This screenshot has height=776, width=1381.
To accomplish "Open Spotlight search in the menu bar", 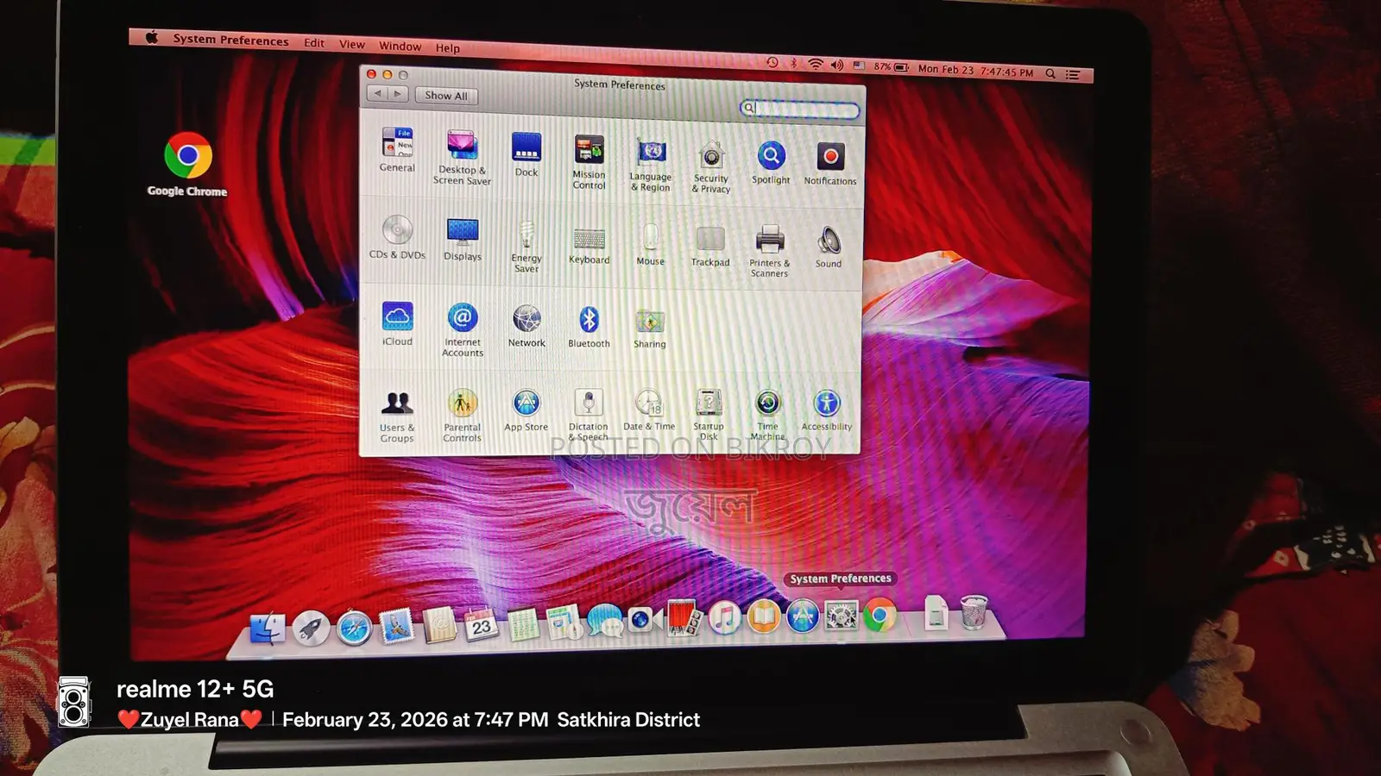I will (1050, 73).
